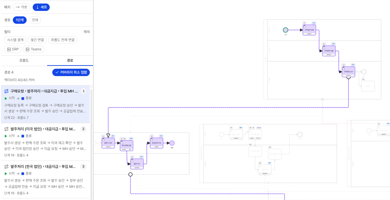Click the ERP tag above 구매요청 승인
Image resolution: width=390 pixels, height=200 pixels.
click(353, 65)
